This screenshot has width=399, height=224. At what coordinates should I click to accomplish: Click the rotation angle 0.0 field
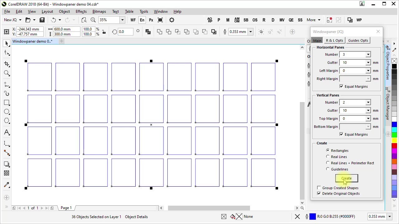tap(126, 32)
